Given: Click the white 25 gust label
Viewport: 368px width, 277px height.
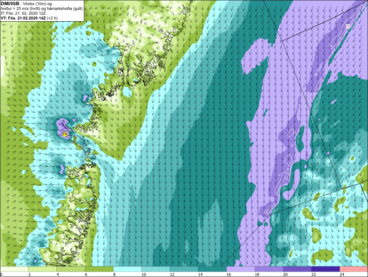Looking at the screenshot, I should [348, 26].
